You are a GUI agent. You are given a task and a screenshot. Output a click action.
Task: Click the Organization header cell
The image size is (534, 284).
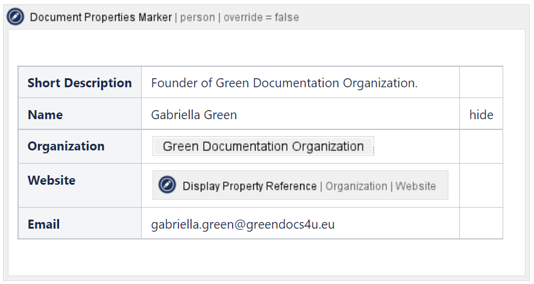66,146
